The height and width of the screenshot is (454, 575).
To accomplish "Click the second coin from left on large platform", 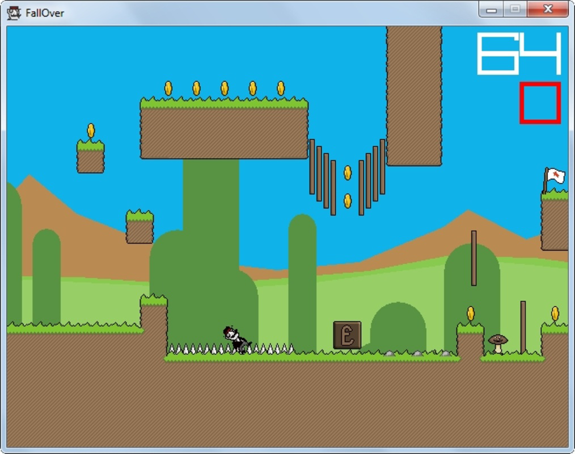I will click(x=197, y=89).
